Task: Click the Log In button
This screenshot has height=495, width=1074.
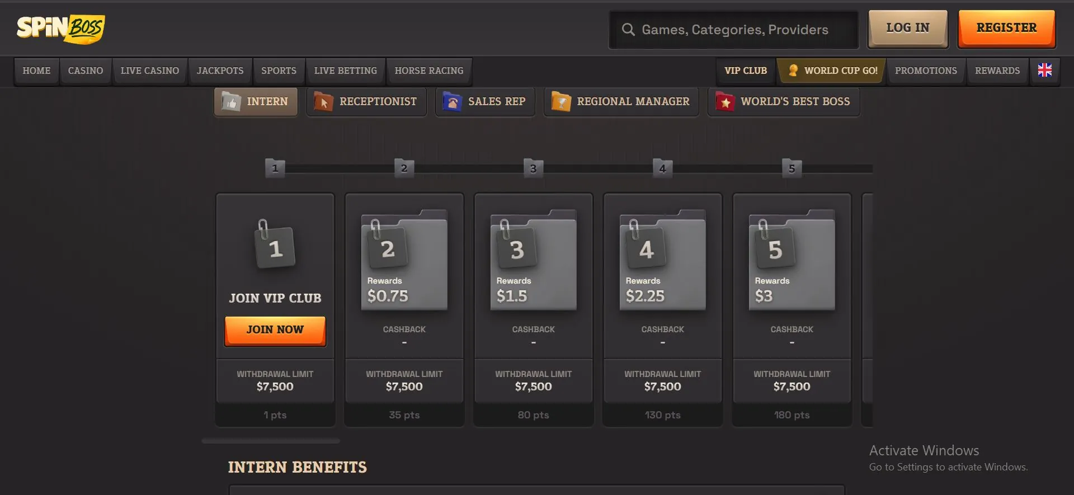Action: click(x=908, y=28)
